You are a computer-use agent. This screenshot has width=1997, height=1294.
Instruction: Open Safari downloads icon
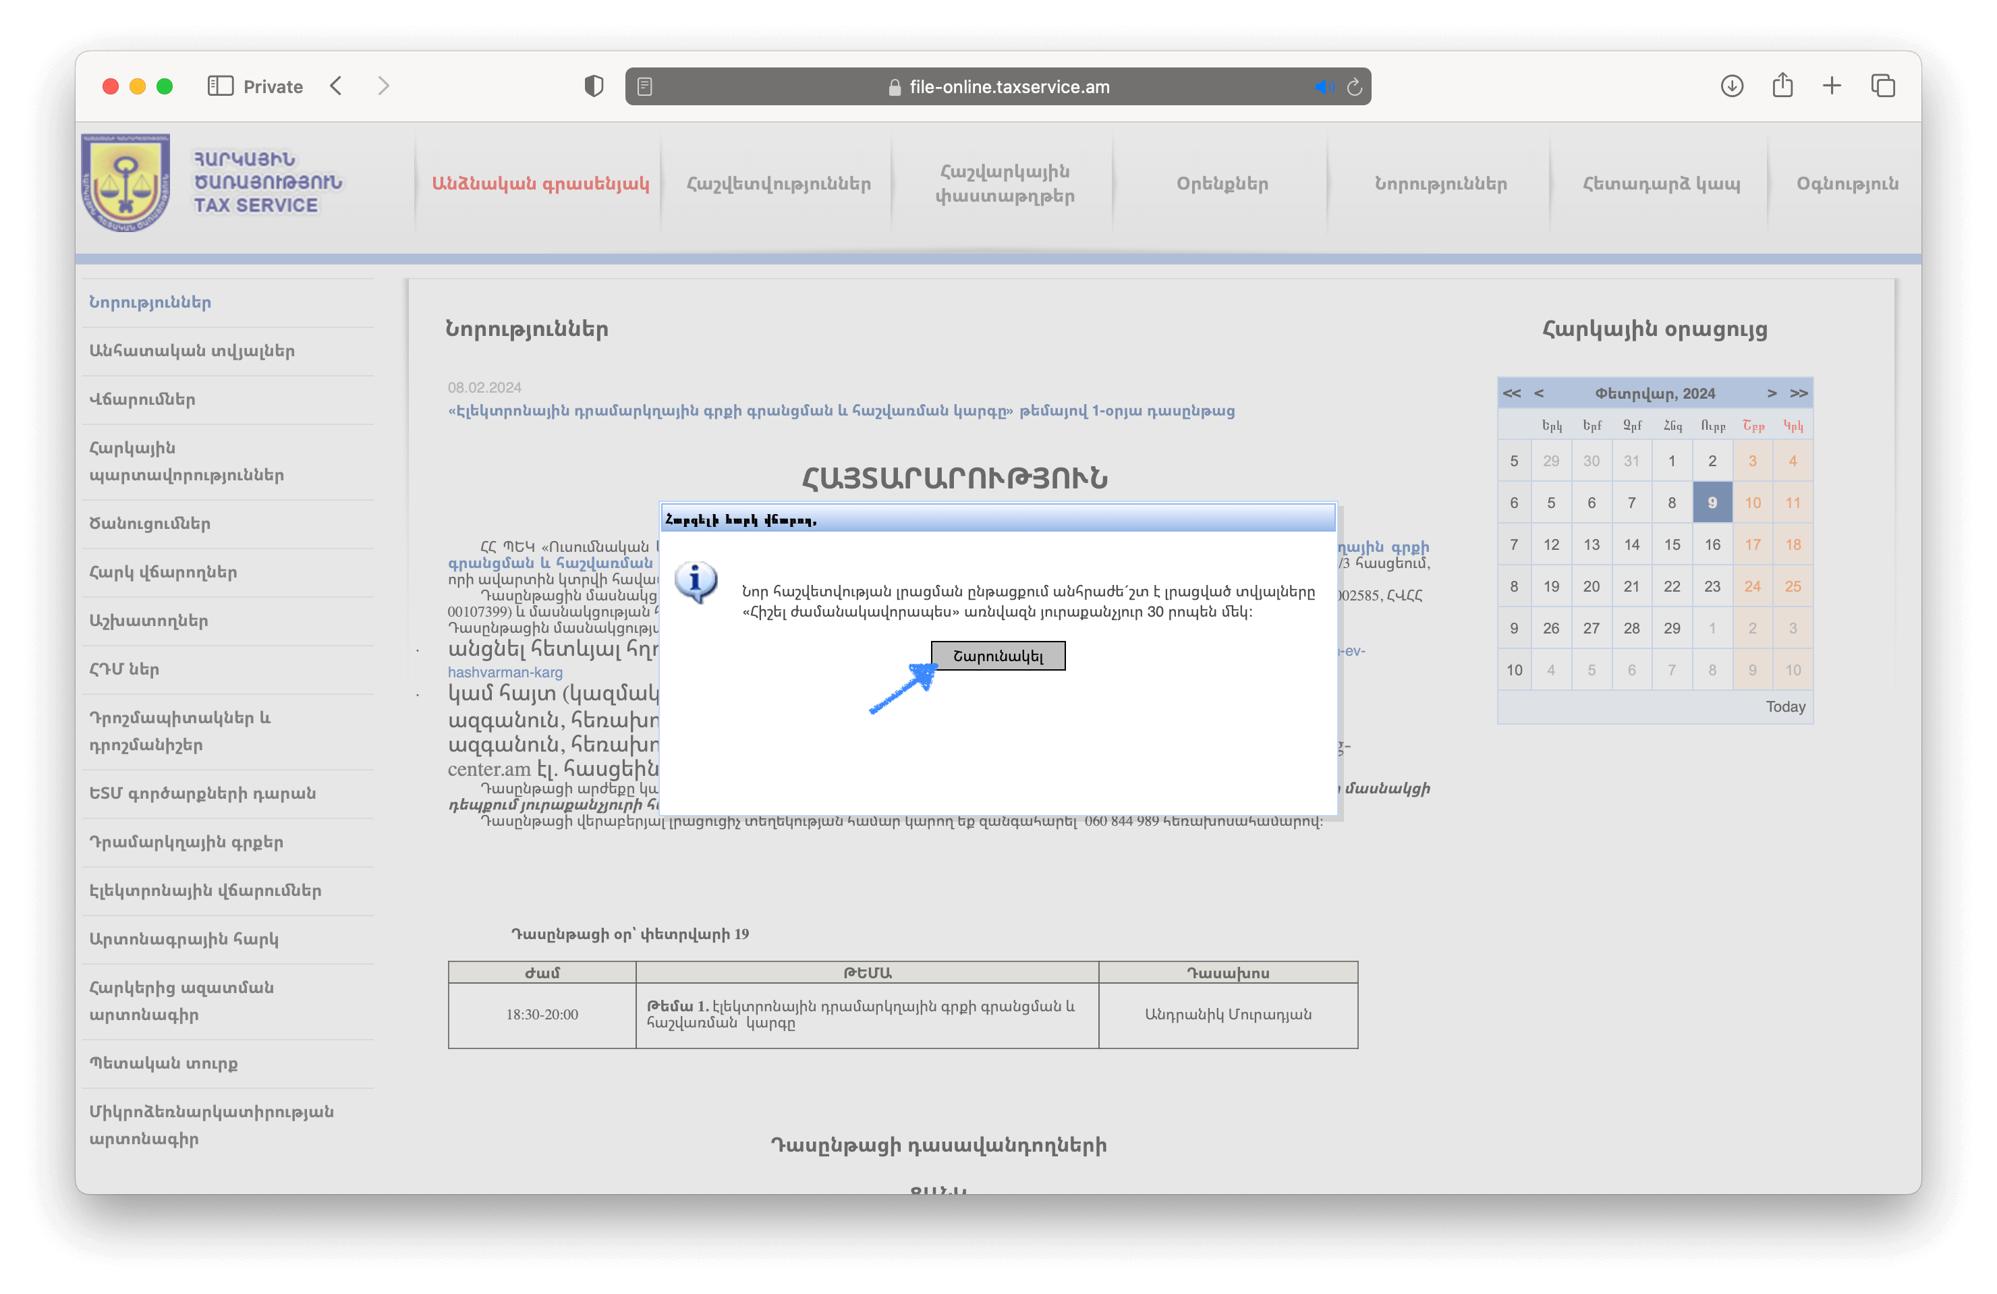(1732, 86)
